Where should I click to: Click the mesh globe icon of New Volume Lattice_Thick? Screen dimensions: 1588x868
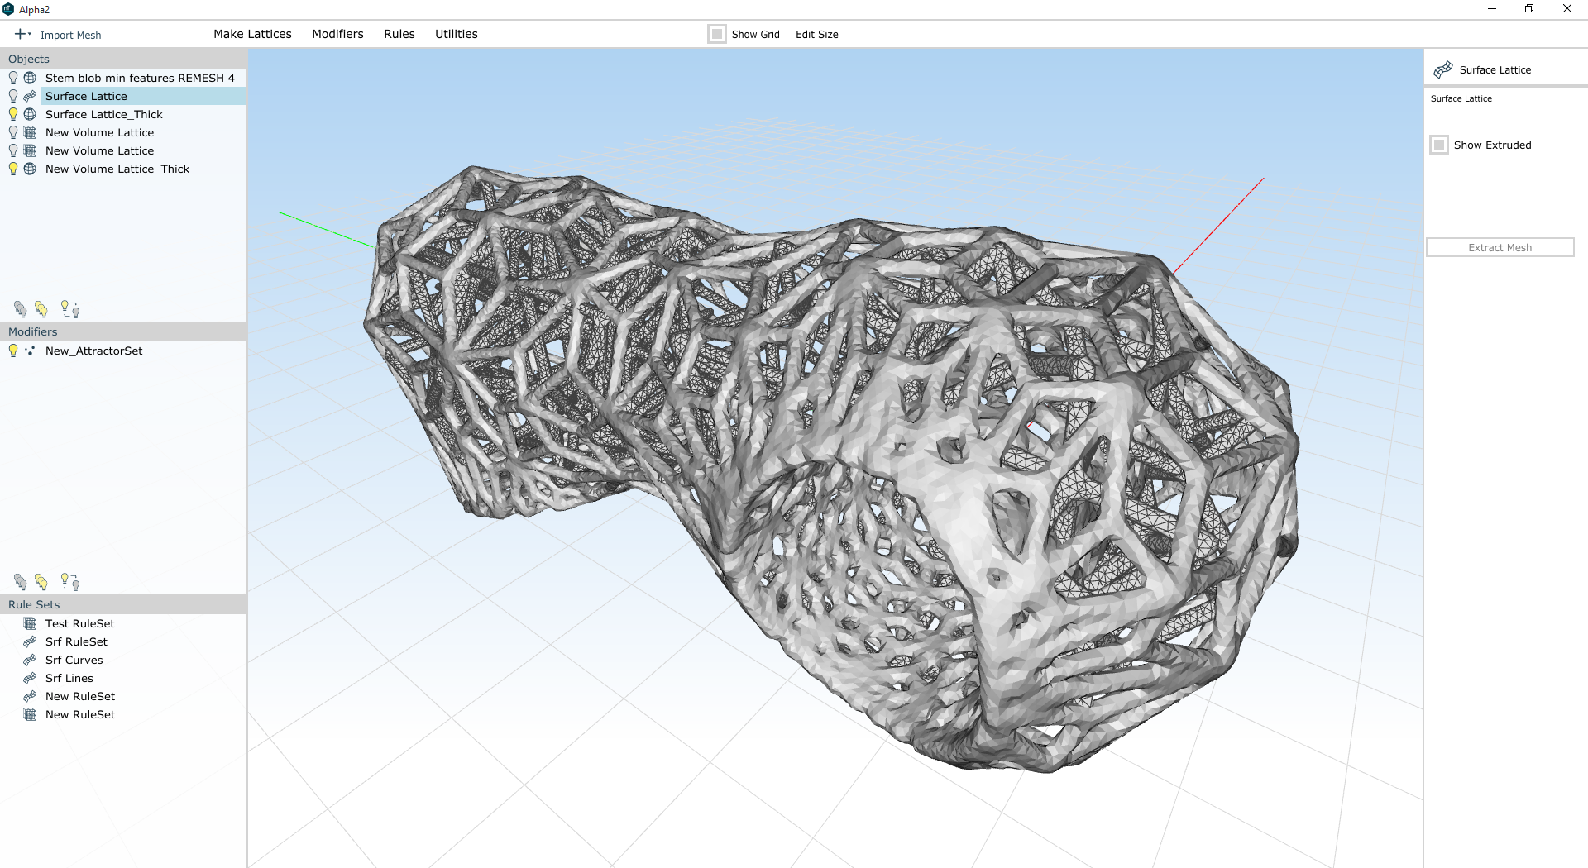tap(30, 169)
